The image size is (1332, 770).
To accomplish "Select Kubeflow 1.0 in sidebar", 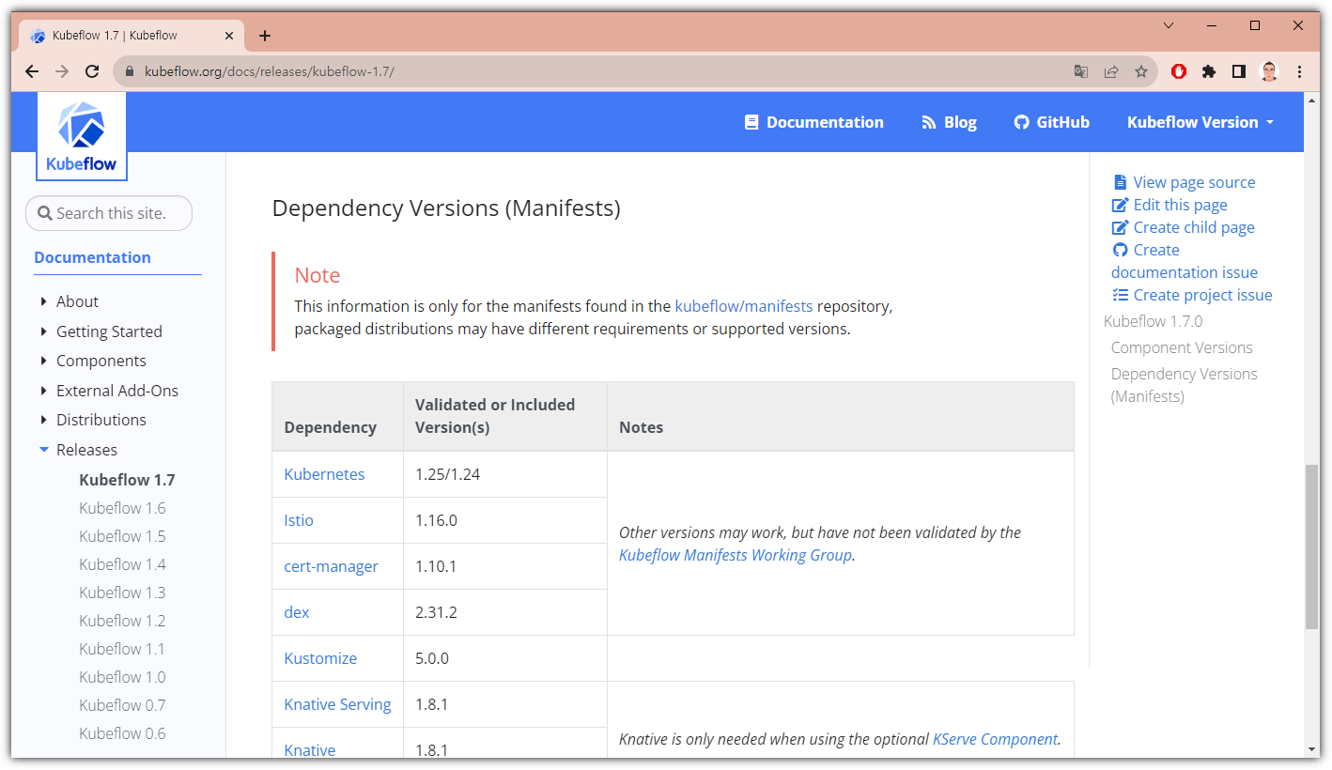I will 122,677.
